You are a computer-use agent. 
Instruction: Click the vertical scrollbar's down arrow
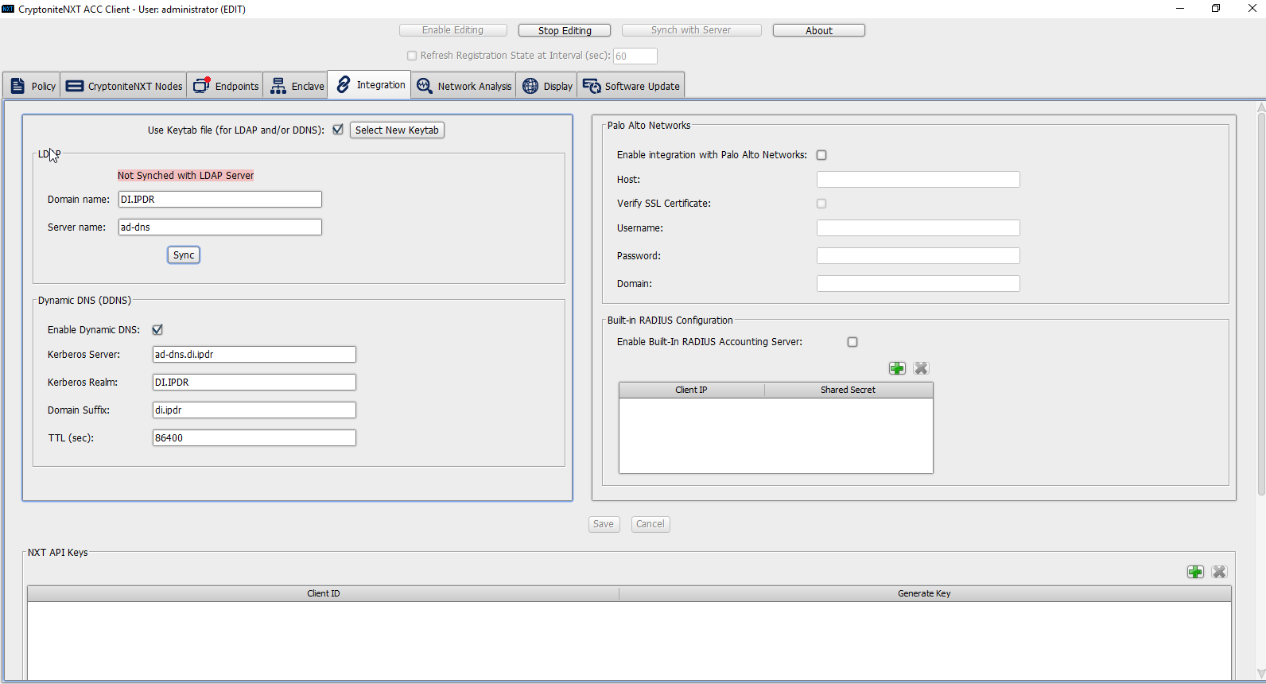point(1261,674)
